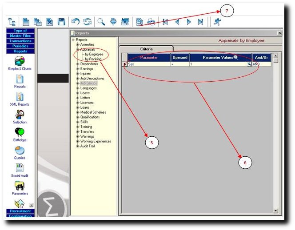Select 'by Ranking' under Appraisals

(x=93, y=59)
